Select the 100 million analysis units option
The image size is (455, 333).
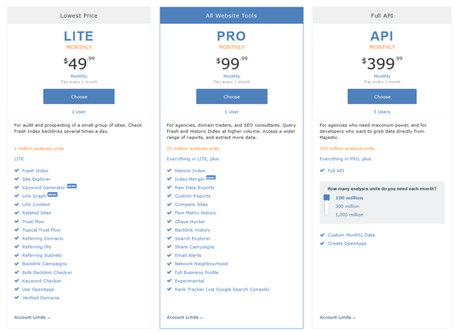tap(349, 197)
